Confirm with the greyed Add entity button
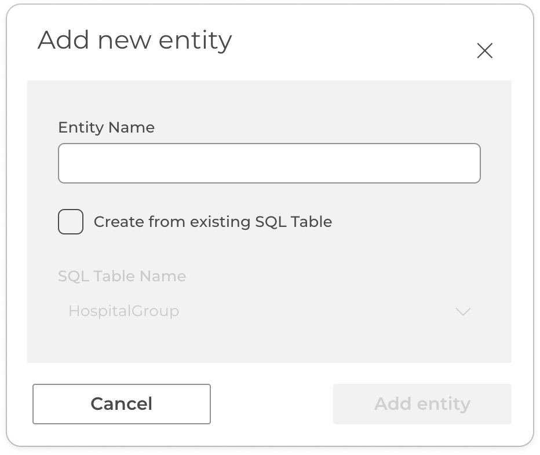 coord(422,403)
